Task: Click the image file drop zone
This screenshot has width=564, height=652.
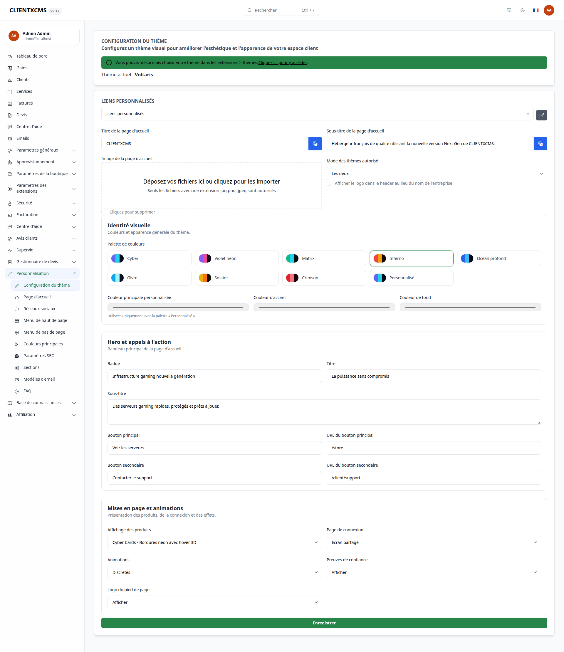Action: 211,186
